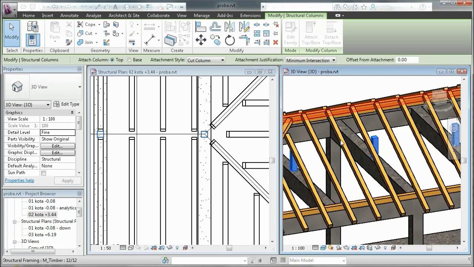Click the Cut to Clipboard scissors icon
The height and width of the screenshot is (267, 474).
(x=69, y=24)
